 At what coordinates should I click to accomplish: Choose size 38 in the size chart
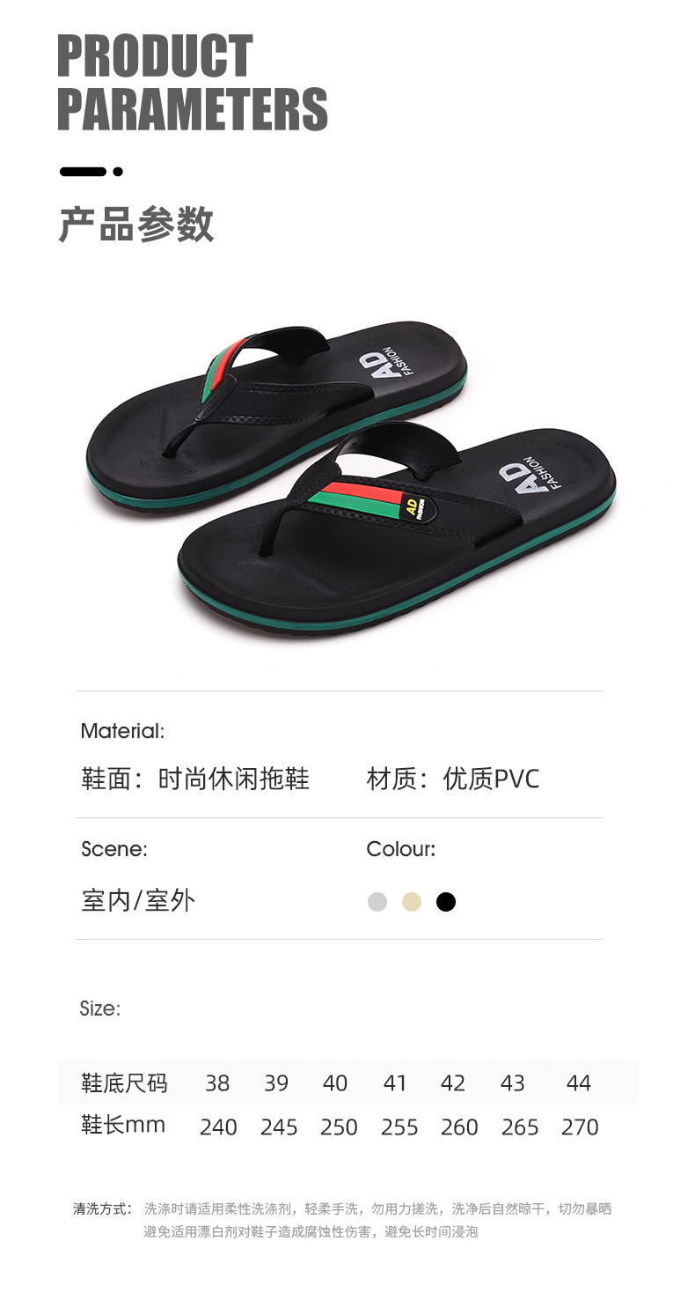click(x=217, y=1083)
